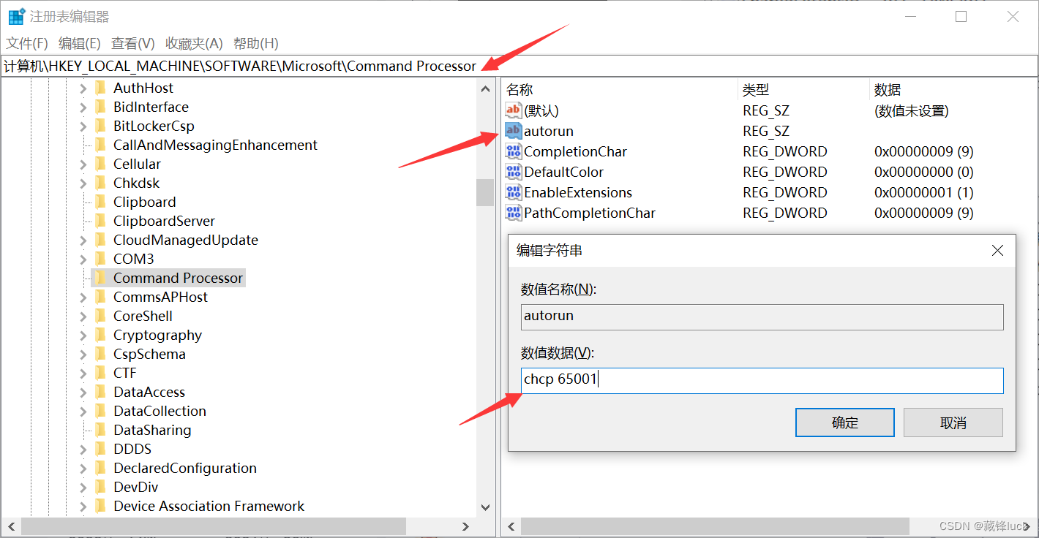
Task: Click the string icon of autorun value
Action: 514,131
